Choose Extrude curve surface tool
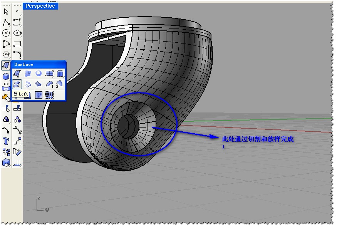The height and width of the screenshot is (228, 337). pyautogui.click(x=60, y=74)
